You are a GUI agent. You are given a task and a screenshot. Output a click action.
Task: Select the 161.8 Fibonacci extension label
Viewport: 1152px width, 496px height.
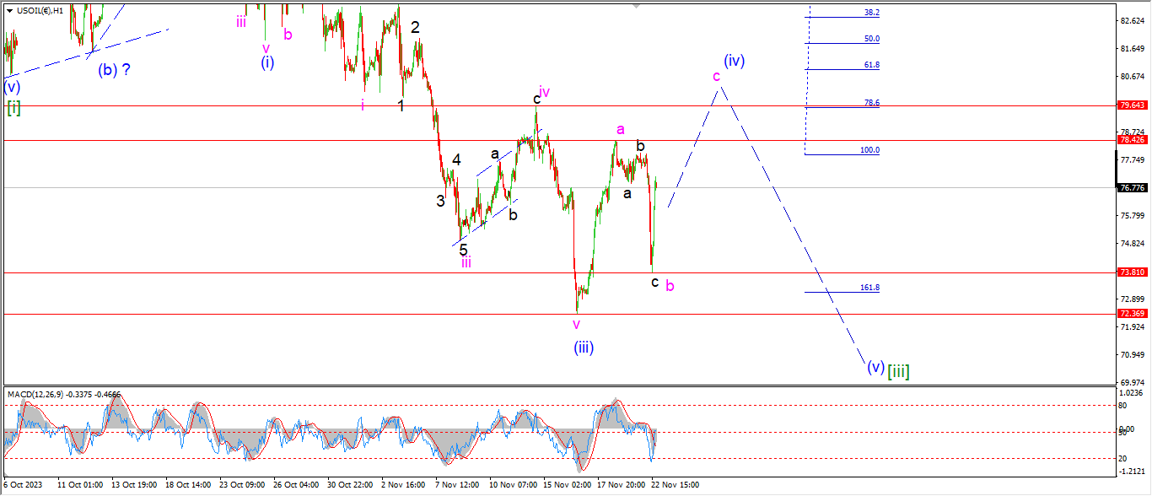point(869,288)
